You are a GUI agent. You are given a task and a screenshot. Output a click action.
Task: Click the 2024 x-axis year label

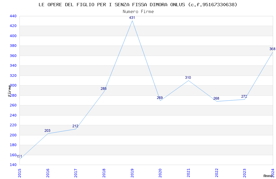click(x=273, y=173)
